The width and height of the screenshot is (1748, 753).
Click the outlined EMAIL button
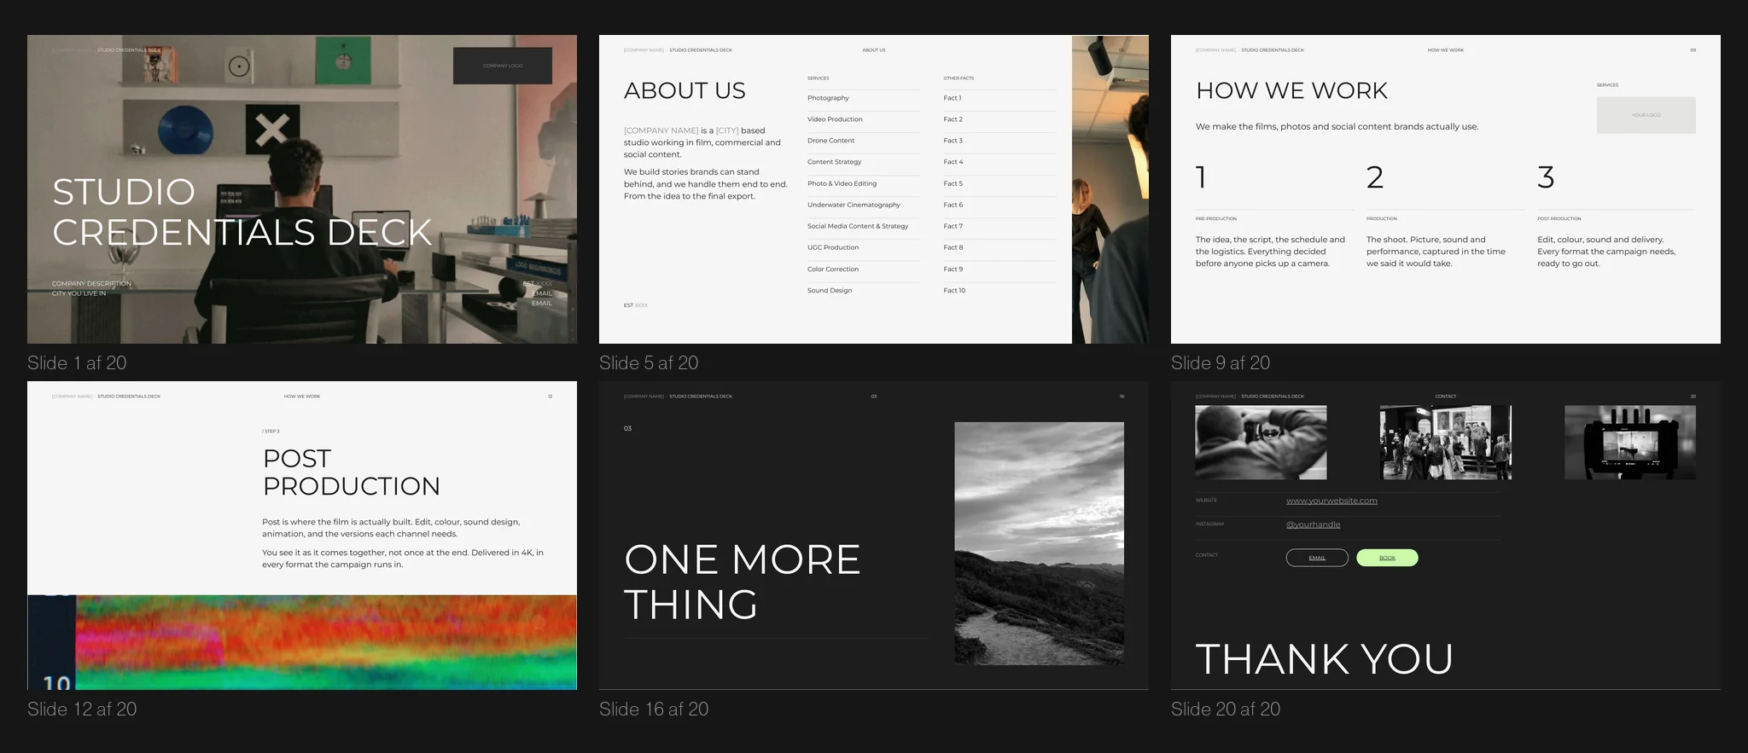tap(1317, 558)
